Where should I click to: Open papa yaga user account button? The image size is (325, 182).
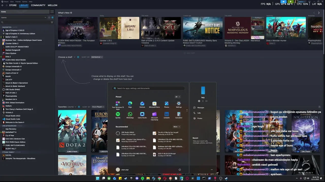point(122,170)
